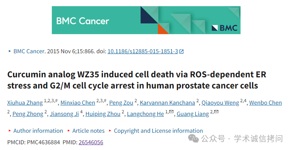Click the envelope icon next to Guang Liang
The height and width of the screenshot is (150, 292).
[216, 112]
